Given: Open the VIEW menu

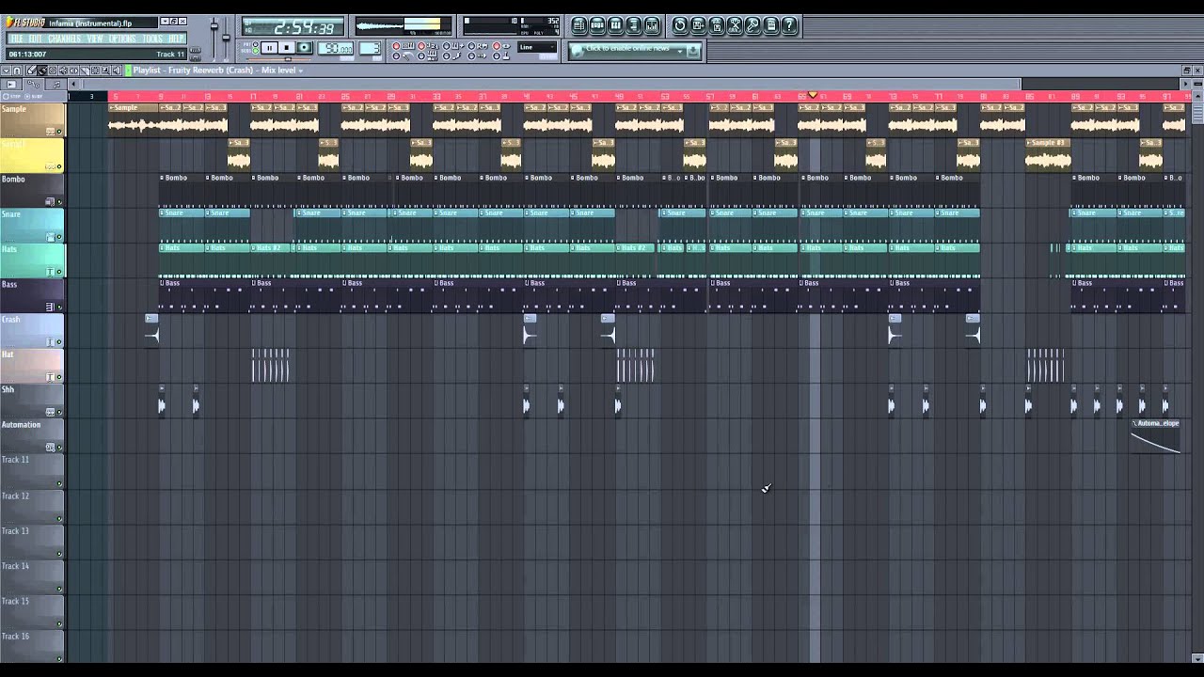Looking at the screenshot, I should tap(95, 39).
